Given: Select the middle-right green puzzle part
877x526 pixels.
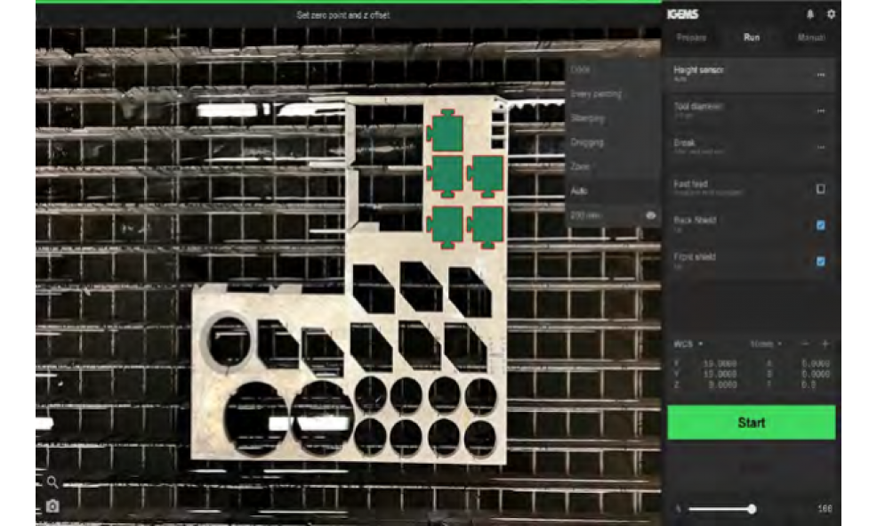Looking at the screenshot, I should point(486,177).
